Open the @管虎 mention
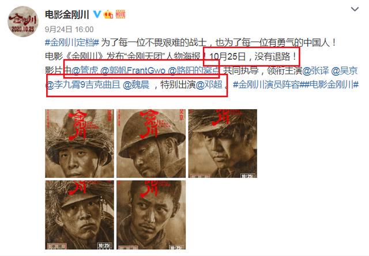The height and width of the screenshot is (256, 369). tap(85, 70)
